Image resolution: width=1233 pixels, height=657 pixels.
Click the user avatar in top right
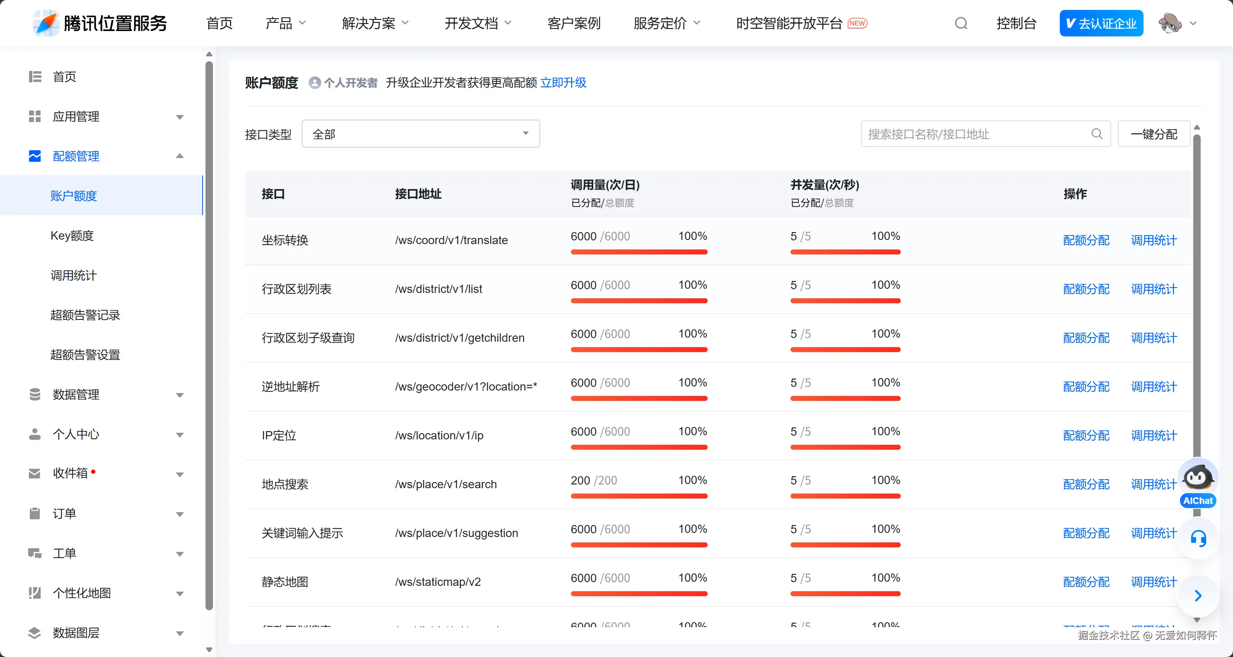[1169, 23]
